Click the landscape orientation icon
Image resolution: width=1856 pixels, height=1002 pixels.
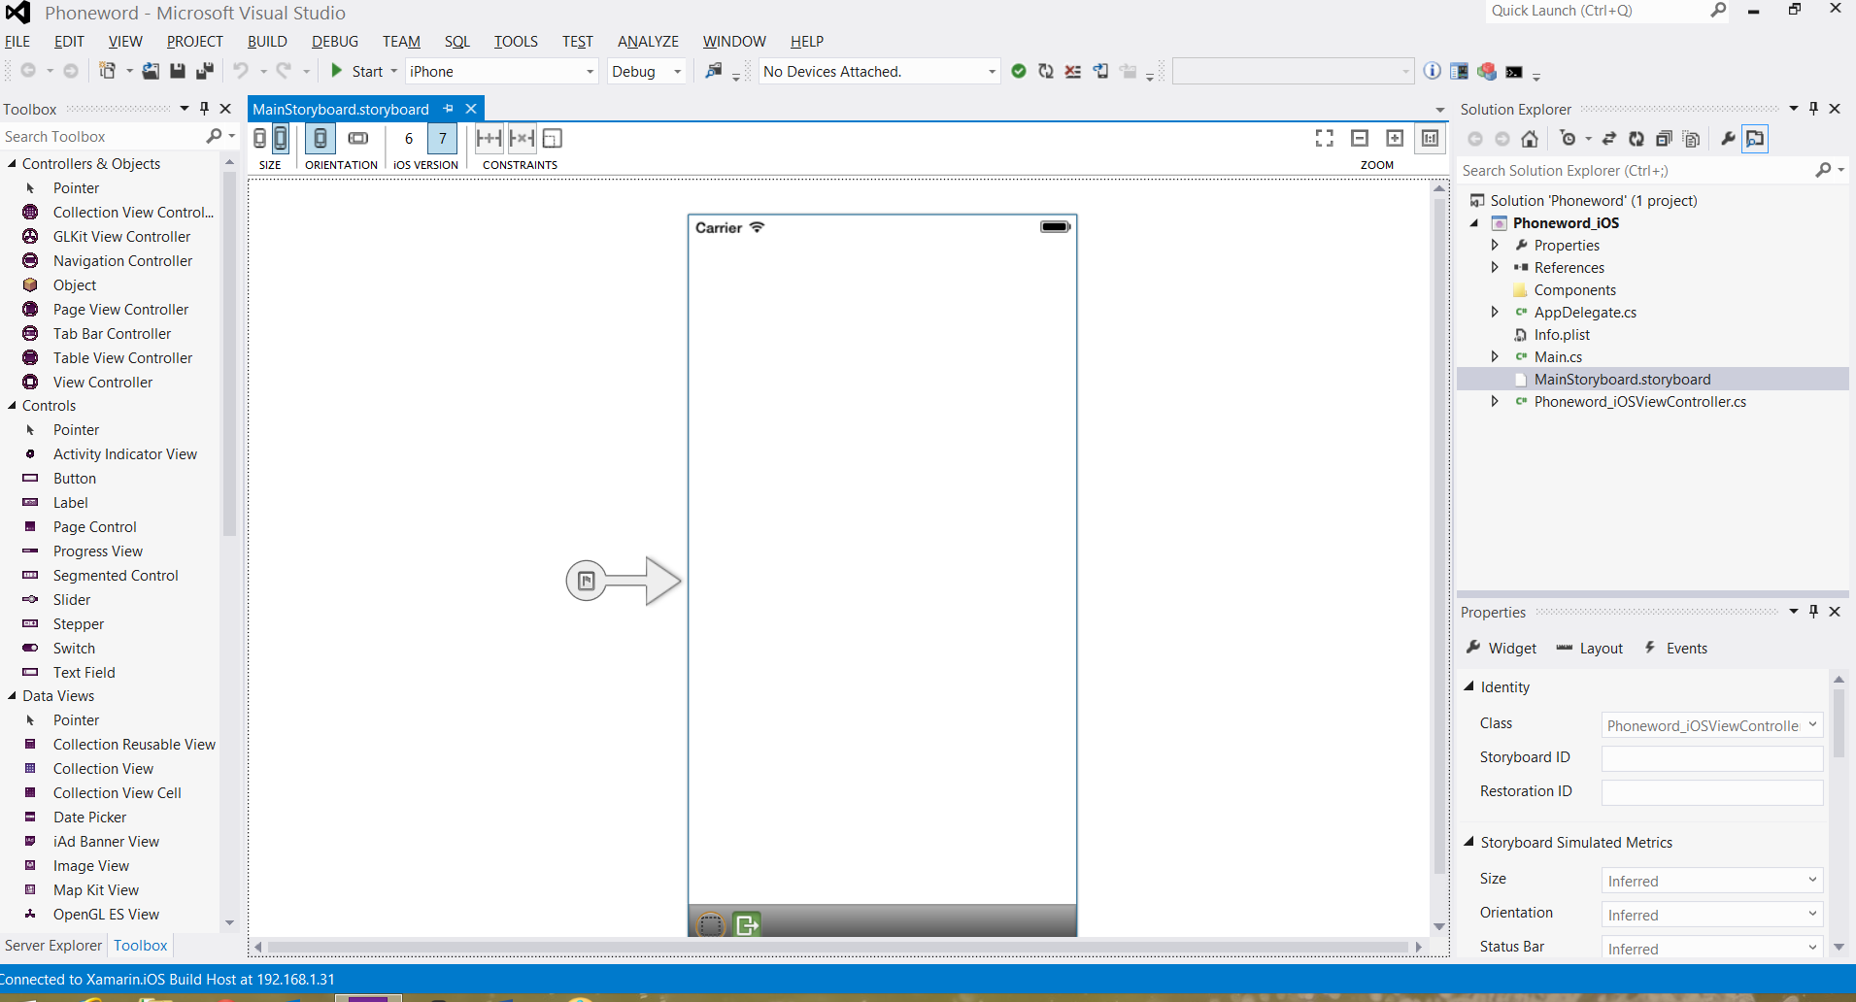358,139
